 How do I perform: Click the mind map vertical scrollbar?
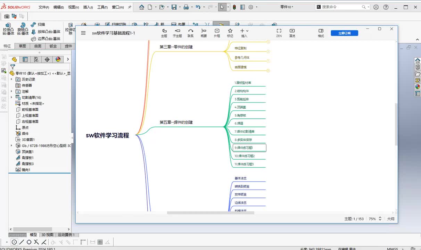click(396, 124)
